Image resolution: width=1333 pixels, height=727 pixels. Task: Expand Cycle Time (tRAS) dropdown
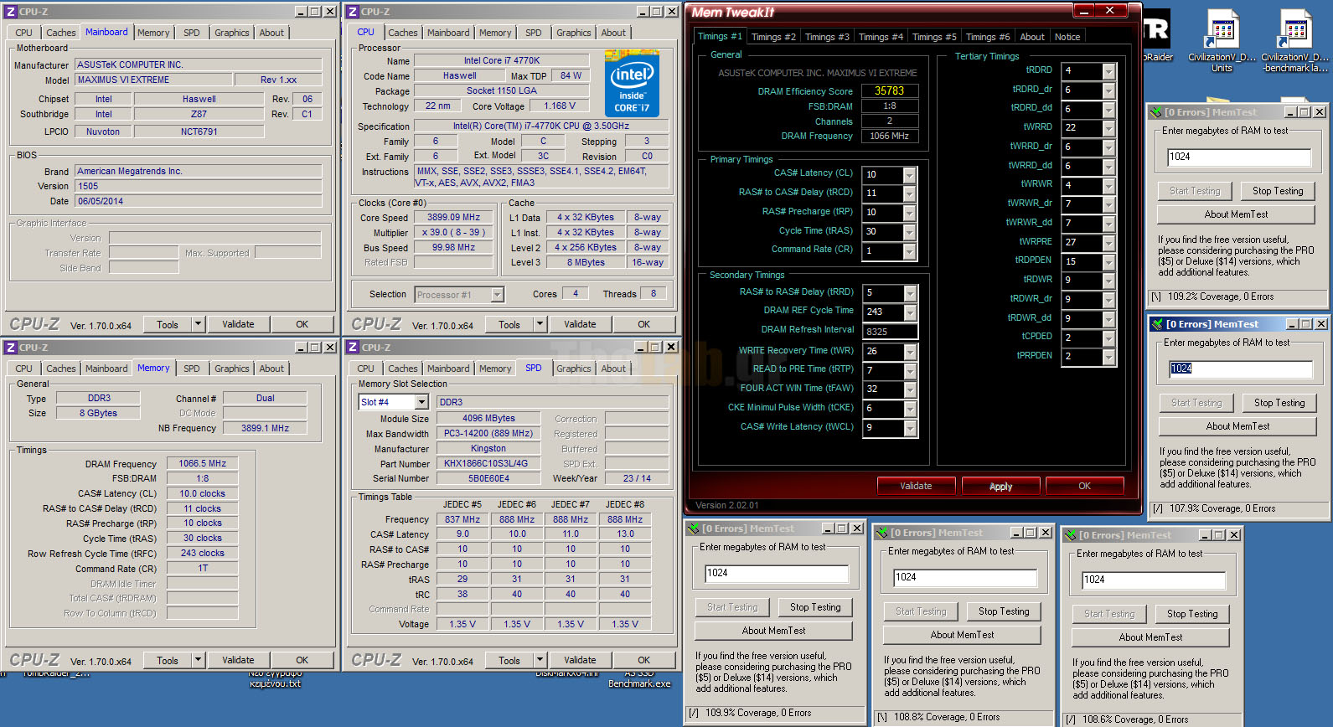[x=910, y=232]
